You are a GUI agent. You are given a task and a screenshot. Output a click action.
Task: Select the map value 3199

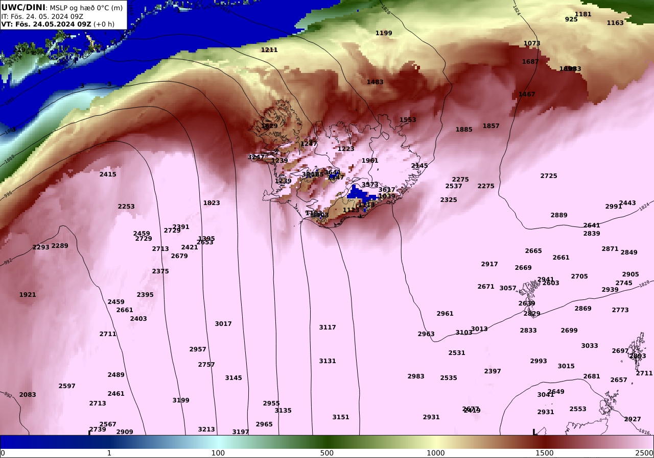coord(181,400)
